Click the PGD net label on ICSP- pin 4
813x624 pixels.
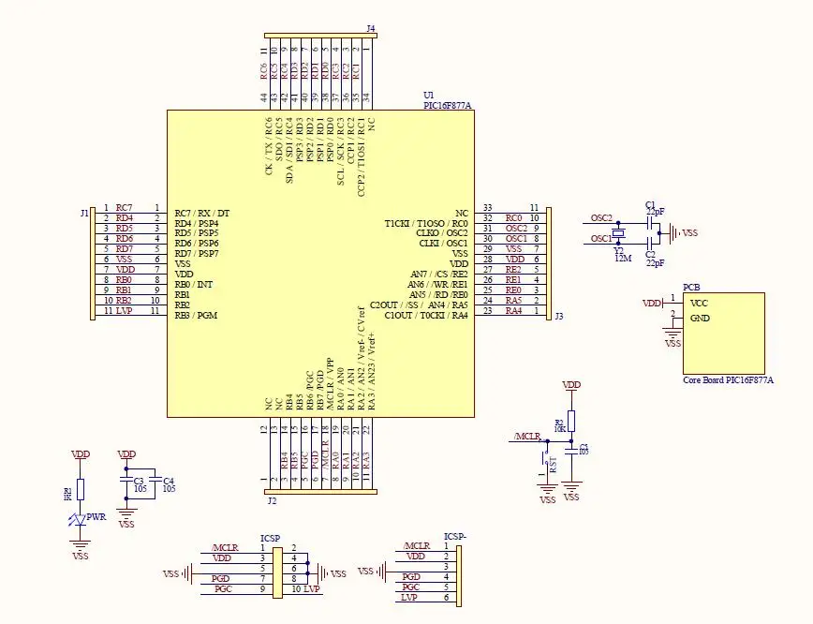[x=411, y=577]
